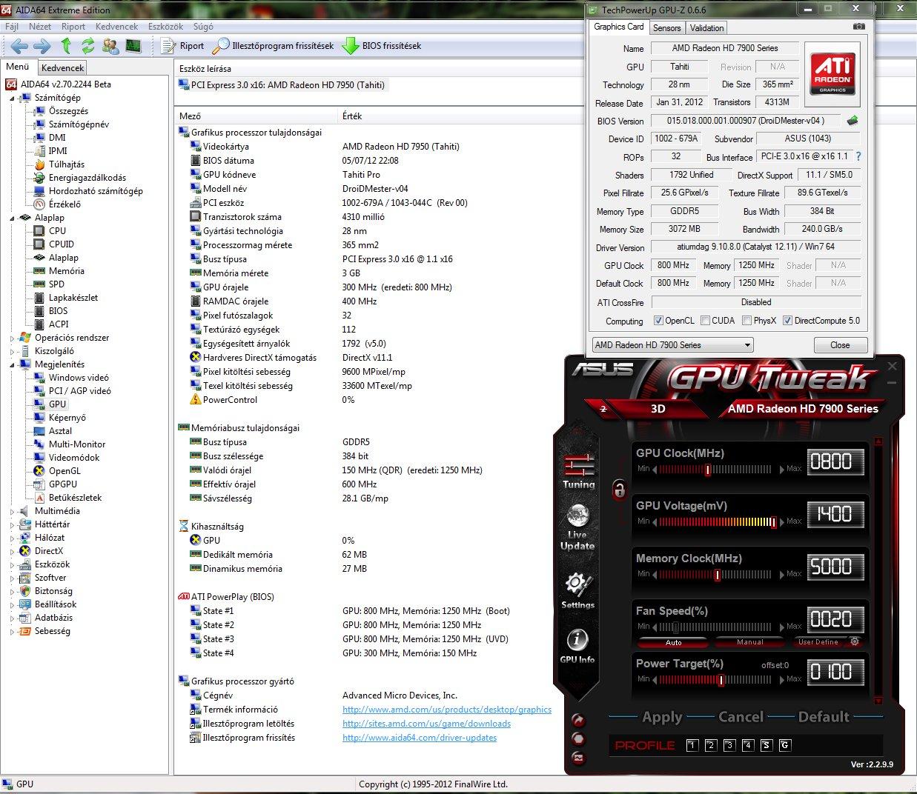Click Default in GPU Tweak

pos(824,717)
